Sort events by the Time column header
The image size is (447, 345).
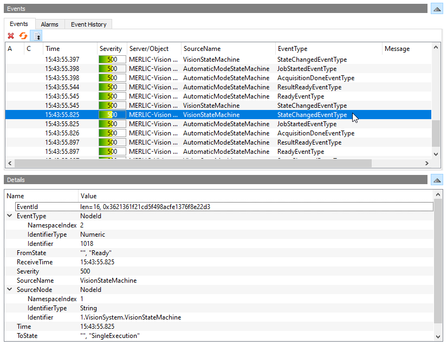coord(69,49)
